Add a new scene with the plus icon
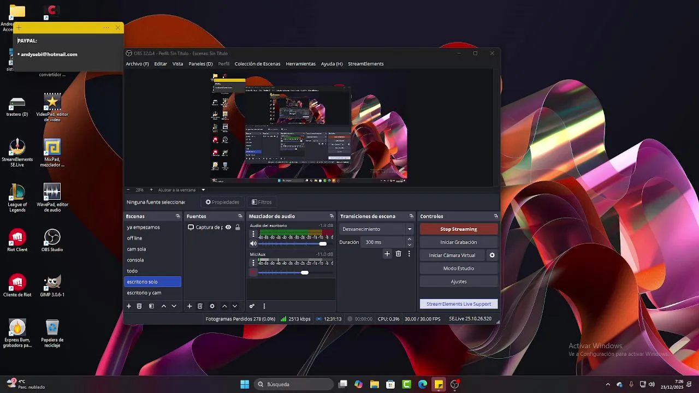Image resolution: width=699 pixels, height=393 pixels. (129, 306)
